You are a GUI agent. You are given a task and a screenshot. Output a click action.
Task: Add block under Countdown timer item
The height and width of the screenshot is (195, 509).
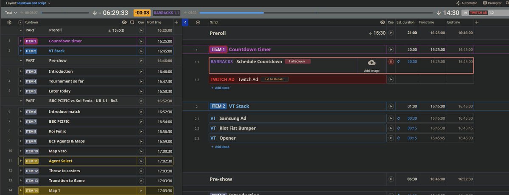tap(220, 88)
